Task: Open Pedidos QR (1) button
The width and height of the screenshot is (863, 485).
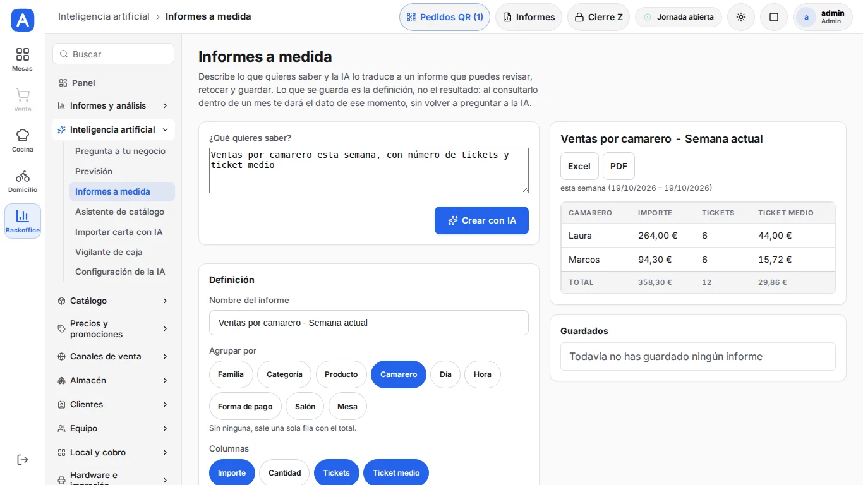Action: (445, 17)
